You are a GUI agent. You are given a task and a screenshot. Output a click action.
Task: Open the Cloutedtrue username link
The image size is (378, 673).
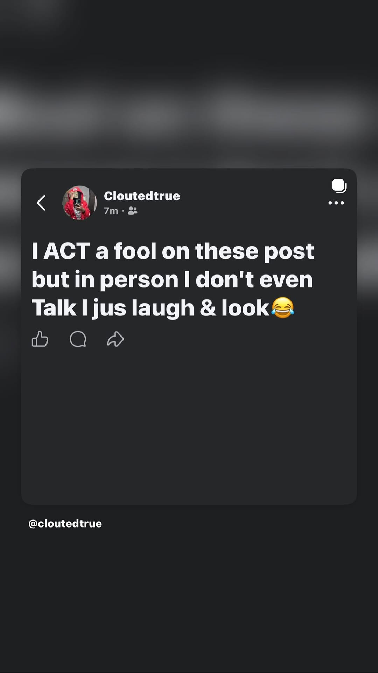(x=142, y=196)
